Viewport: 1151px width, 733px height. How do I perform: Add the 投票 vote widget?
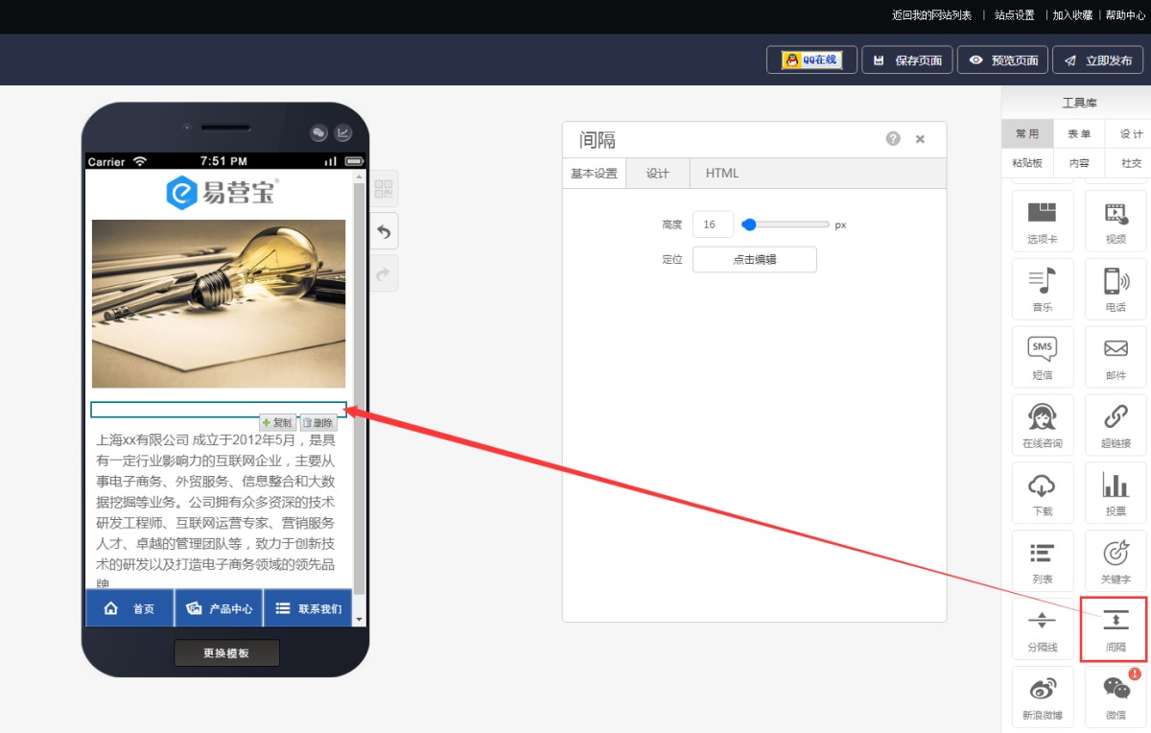click(1116, 492)
